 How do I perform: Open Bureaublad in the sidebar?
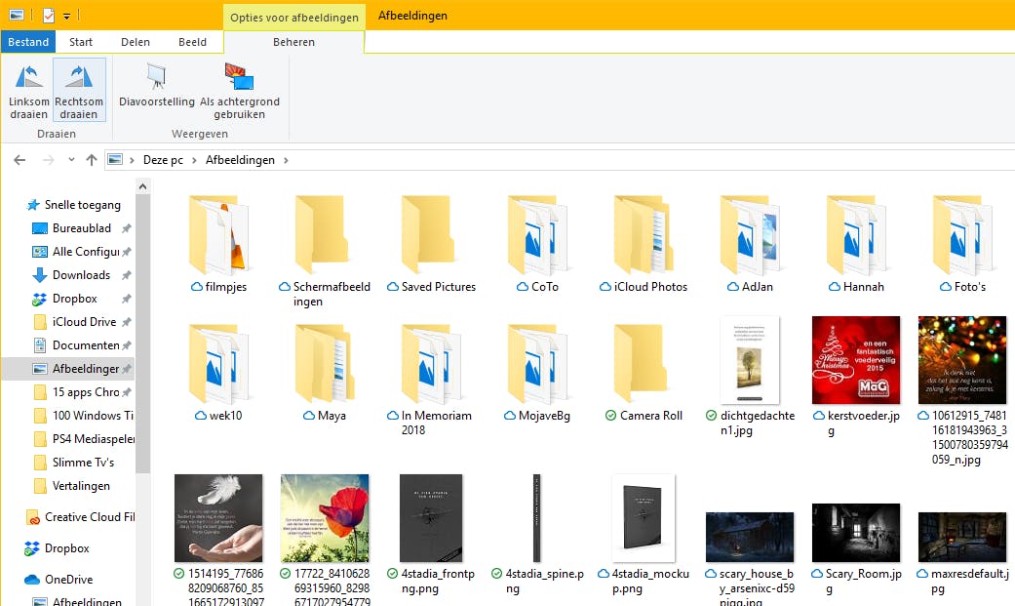point(82,228)
